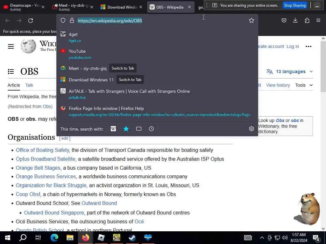Screen dimensions: 326x244
Task: Open the Downloads toolbar icon
Action: (x=295, y=20)
